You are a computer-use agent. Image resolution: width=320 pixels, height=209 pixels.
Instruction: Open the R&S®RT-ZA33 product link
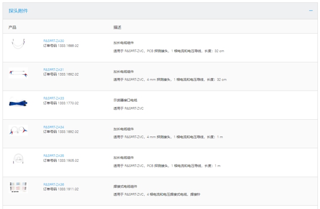[x=53, y=98]
